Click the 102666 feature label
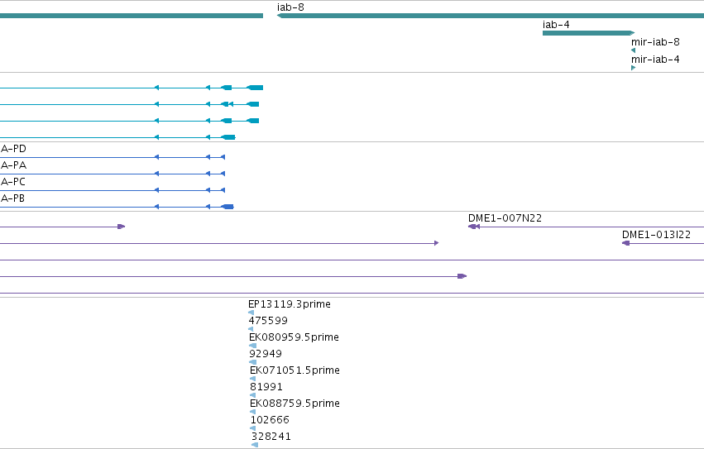 (x=270, y=420)
